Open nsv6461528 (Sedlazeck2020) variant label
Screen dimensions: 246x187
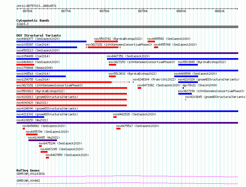(135, 114)
